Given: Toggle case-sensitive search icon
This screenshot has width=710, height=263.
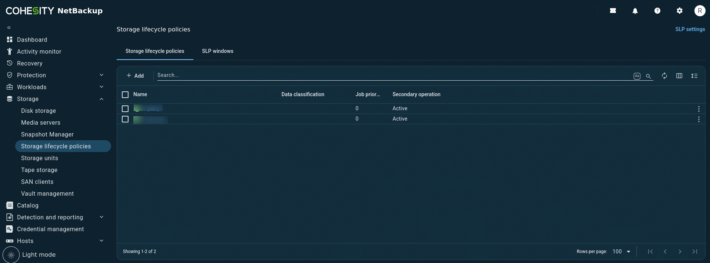Looking at the screenshot, I should [637, 76].
